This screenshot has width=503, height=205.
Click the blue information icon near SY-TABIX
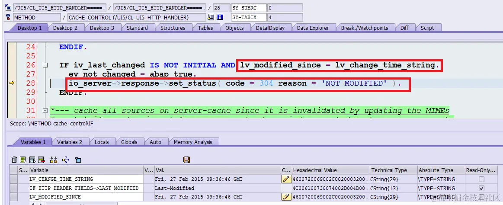(x=220, y=17)
